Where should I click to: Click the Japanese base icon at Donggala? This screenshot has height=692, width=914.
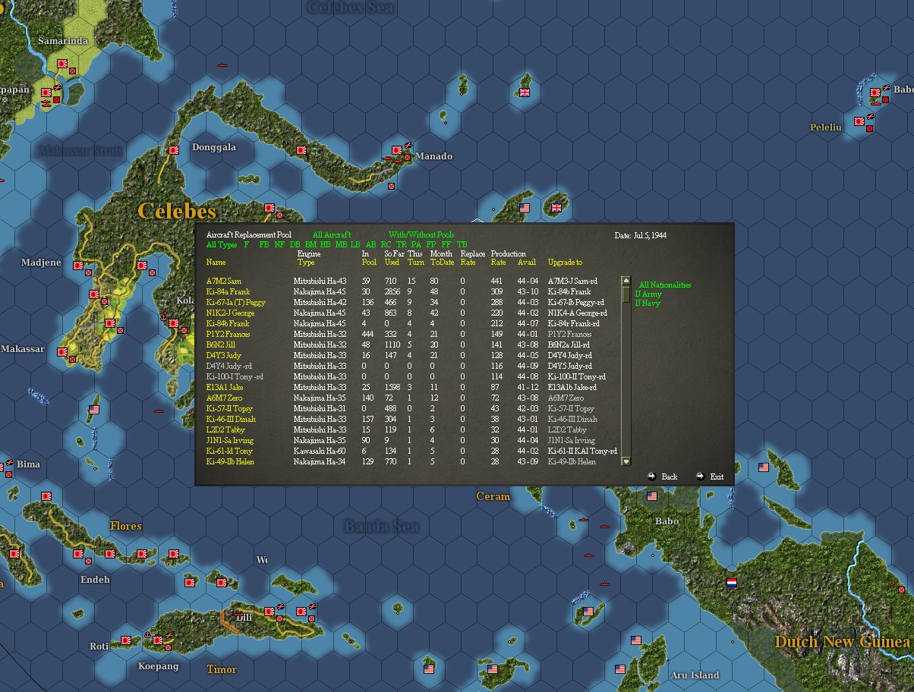(174, 150)
